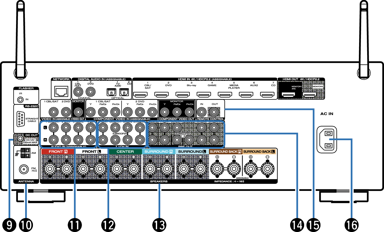Click callout number 13
Image resolution: width=384 pixels, height=232 pixels.
click(159, 225)
